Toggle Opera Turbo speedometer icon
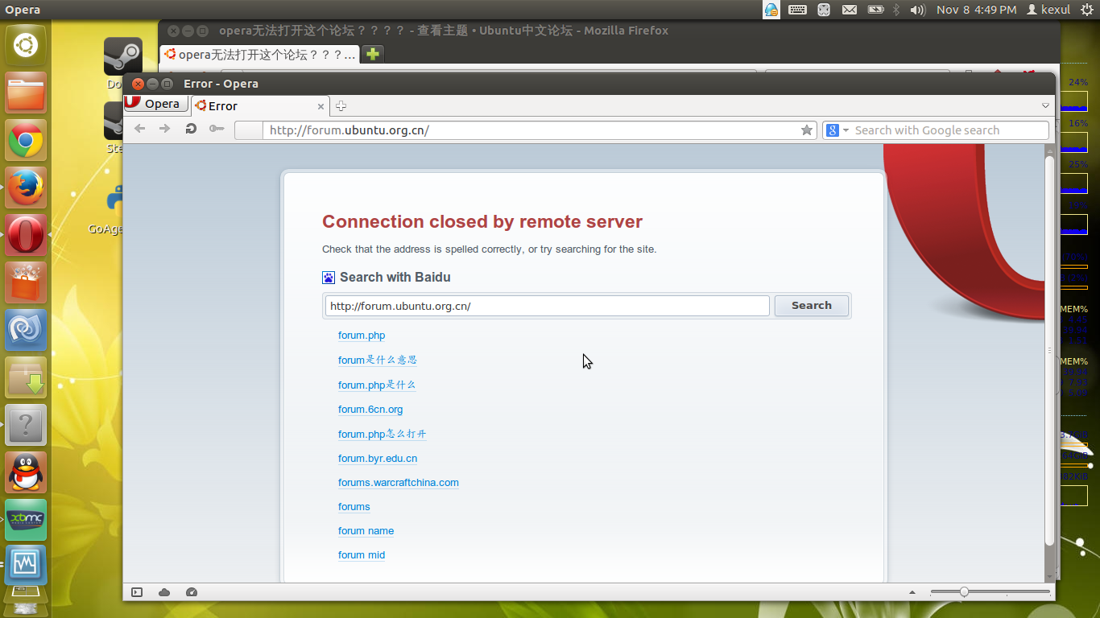The width and height of the screenshot is (1100, 618). [x=191, y=592]
